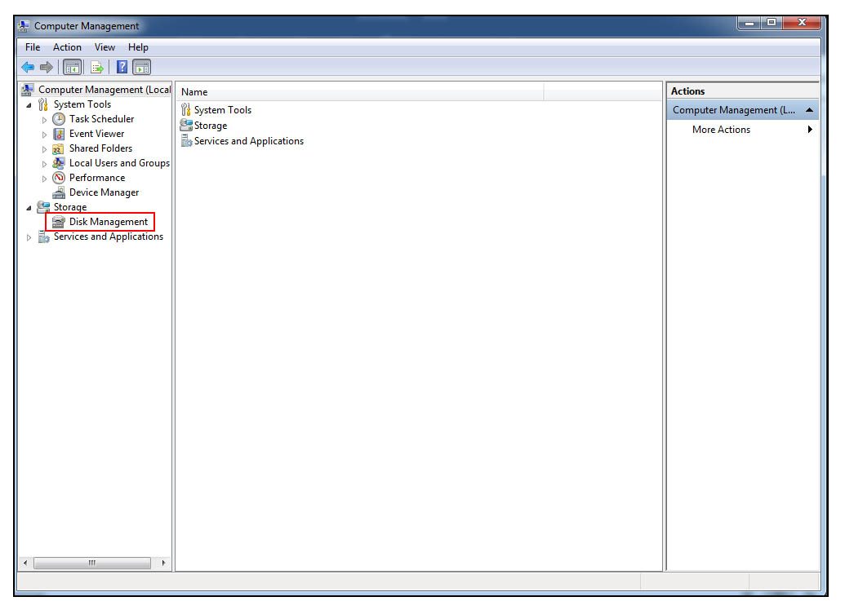
Task: Select Storage text in center list
Action: click(x=211, y=126)
